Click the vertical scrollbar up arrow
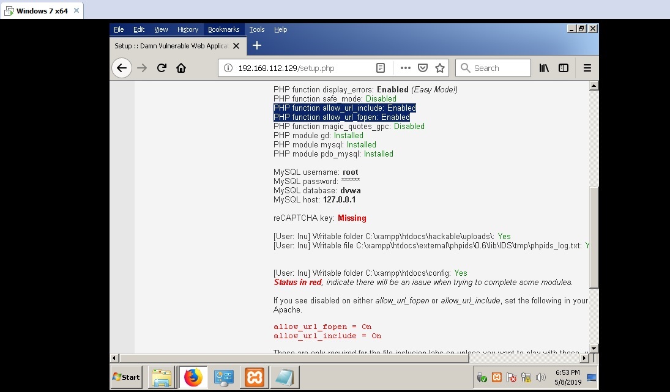This screenshot has height=392, width=670. (594, 86)
